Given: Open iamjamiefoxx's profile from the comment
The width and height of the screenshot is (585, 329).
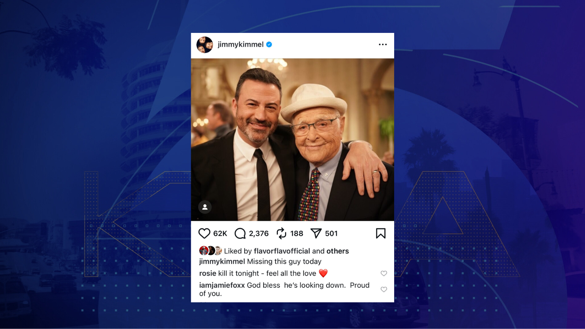Looking at the screenshot, I should pos(222,285).
